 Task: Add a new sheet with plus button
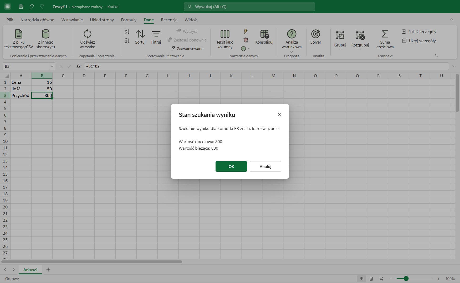(x=48, y=270)
